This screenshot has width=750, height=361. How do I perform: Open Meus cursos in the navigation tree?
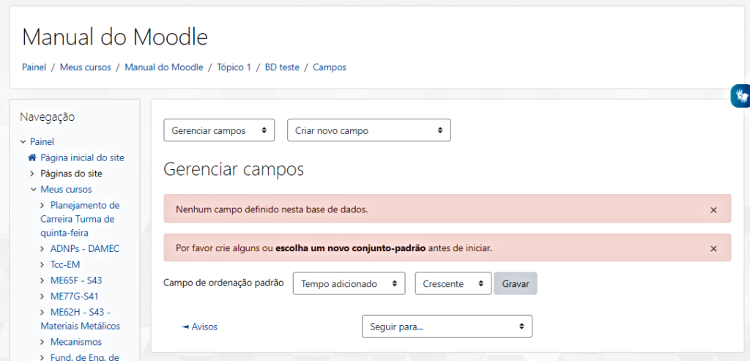66,190
